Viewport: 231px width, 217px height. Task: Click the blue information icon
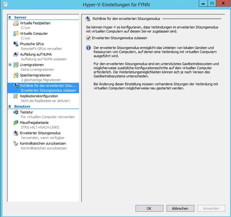[88, 48]
